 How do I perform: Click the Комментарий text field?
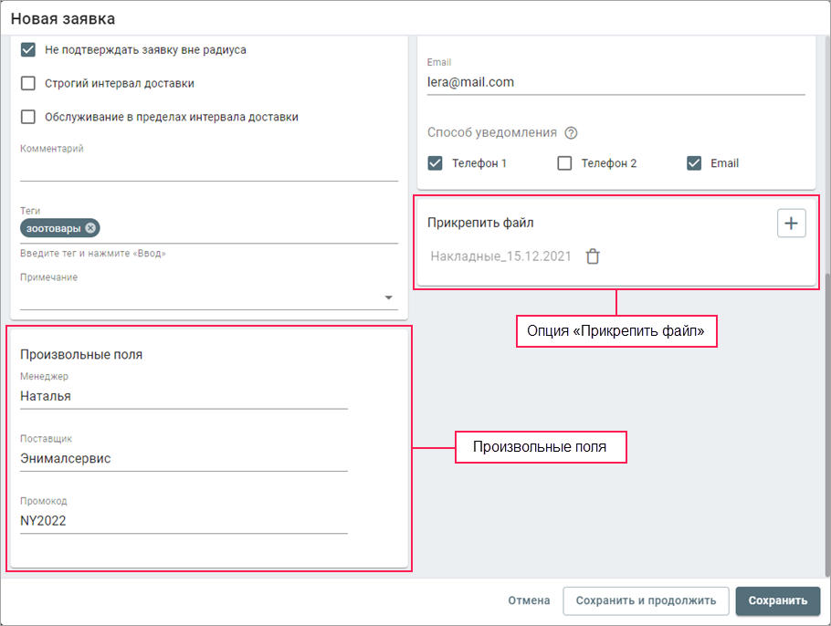click(208, 170)
